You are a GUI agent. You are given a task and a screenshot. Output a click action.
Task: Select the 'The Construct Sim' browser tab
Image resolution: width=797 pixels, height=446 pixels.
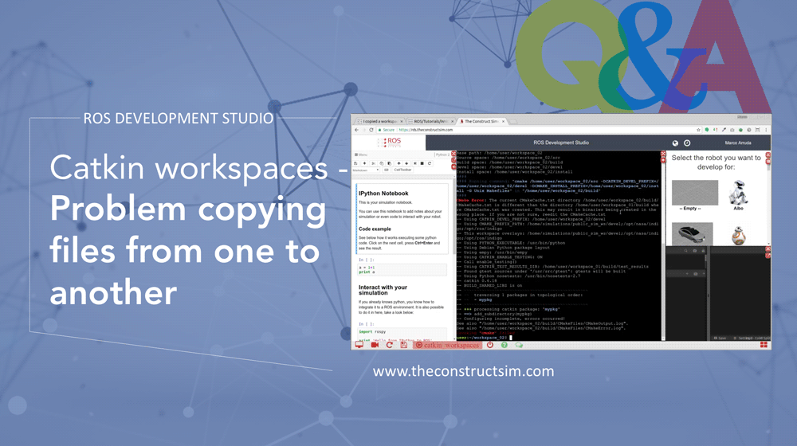point(481,121)
